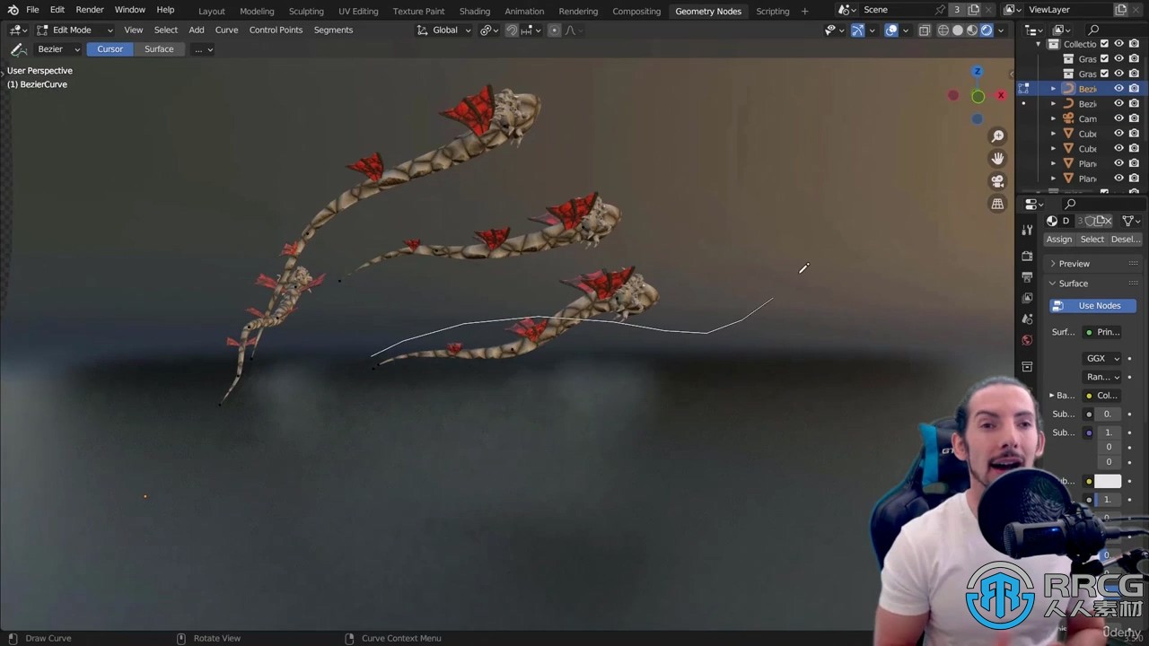The width and height of the screenshot is (1149, 646).
Task: Open the pivot point dropdown
Action: tap(489, 30)
